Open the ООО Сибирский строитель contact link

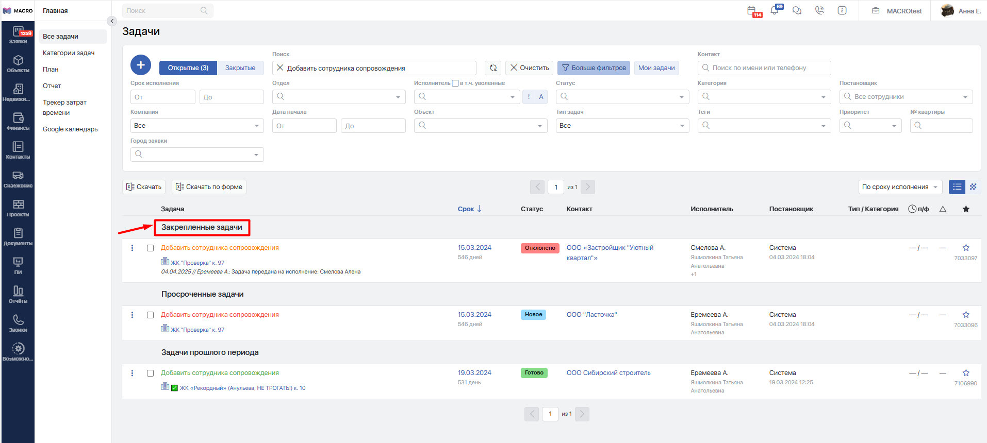click(x=608, y=373)
